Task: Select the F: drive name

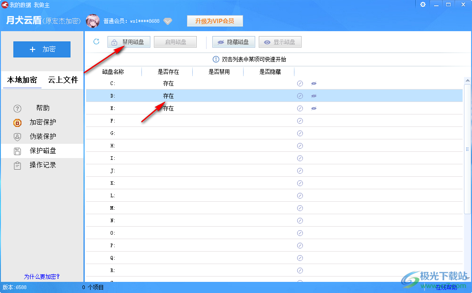Action: tap(112, 121)
